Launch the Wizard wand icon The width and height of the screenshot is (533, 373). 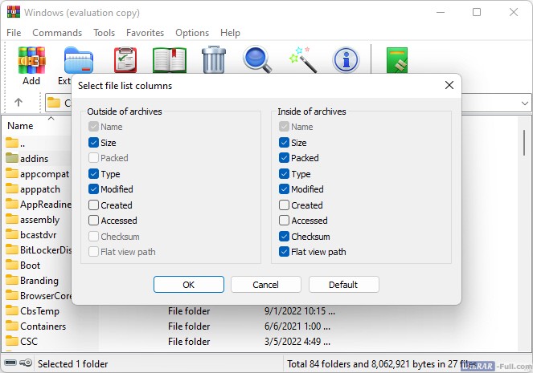pos(302,60)
